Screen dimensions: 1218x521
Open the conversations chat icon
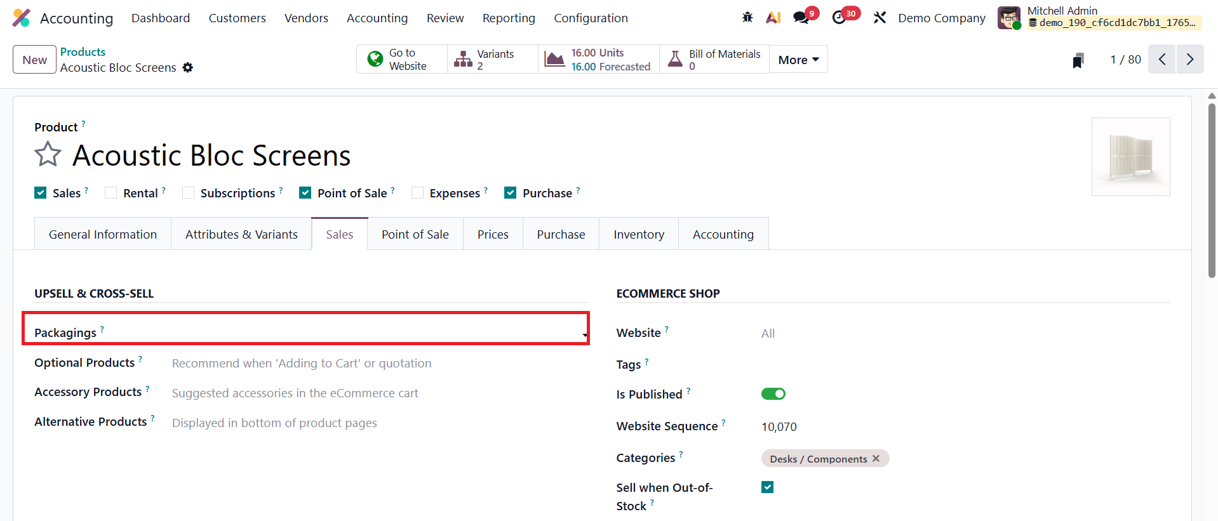coord(801,18)
